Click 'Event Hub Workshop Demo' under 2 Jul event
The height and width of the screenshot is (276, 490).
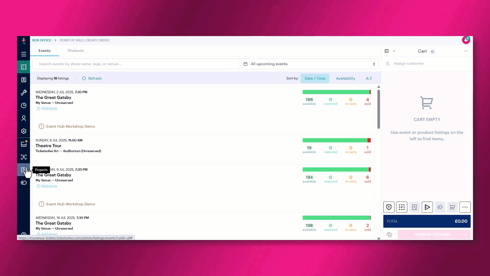pyautogui.click(x=70, y=126)
